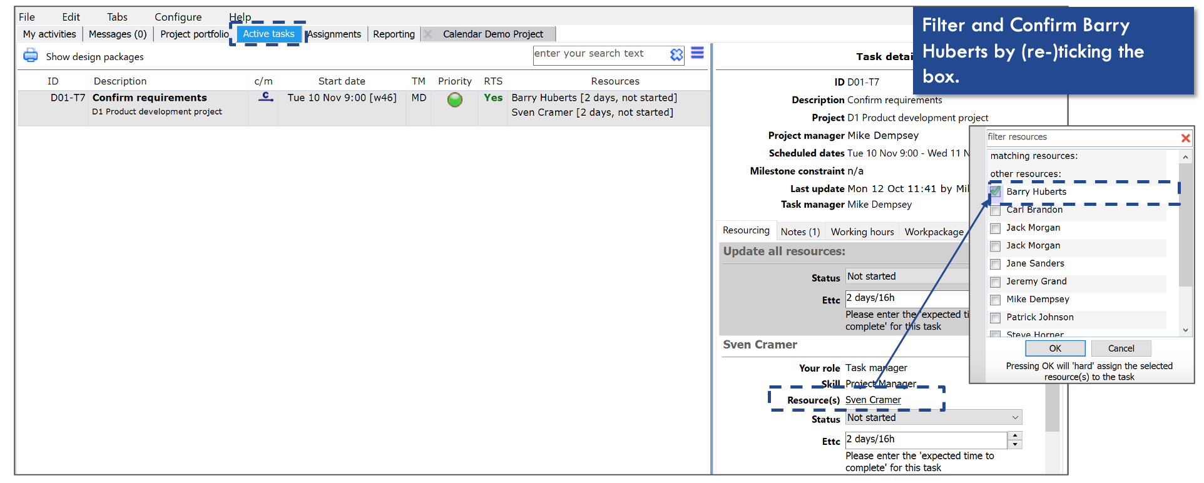The image size is (1204, 483).
Task: Decrease the Sven Cramer Ettc with the down arrow
Action: coord(1015,444)
